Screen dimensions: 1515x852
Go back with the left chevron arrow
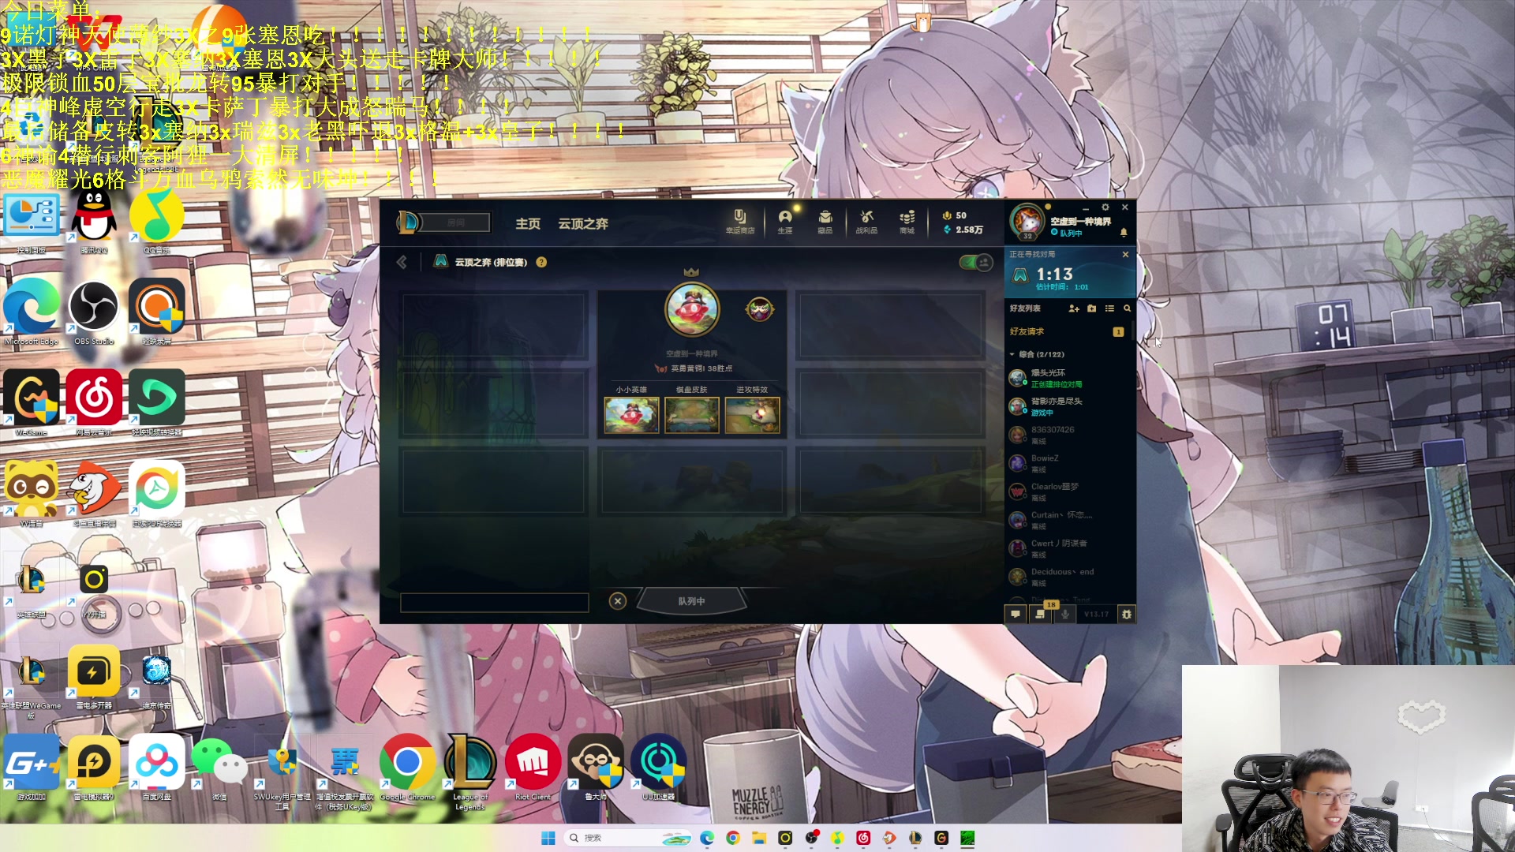pyautogui.click(x=402, y=262)
